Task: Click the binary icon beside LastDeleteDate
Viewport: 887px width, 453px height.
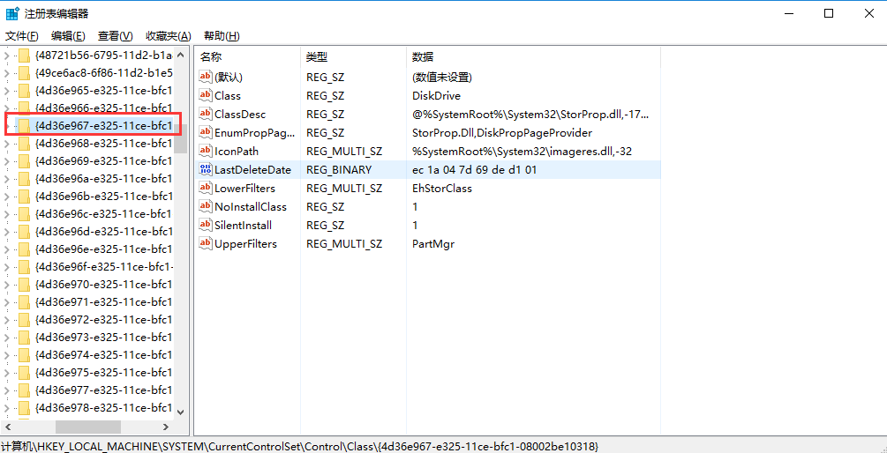Action: tap(206, 169)
